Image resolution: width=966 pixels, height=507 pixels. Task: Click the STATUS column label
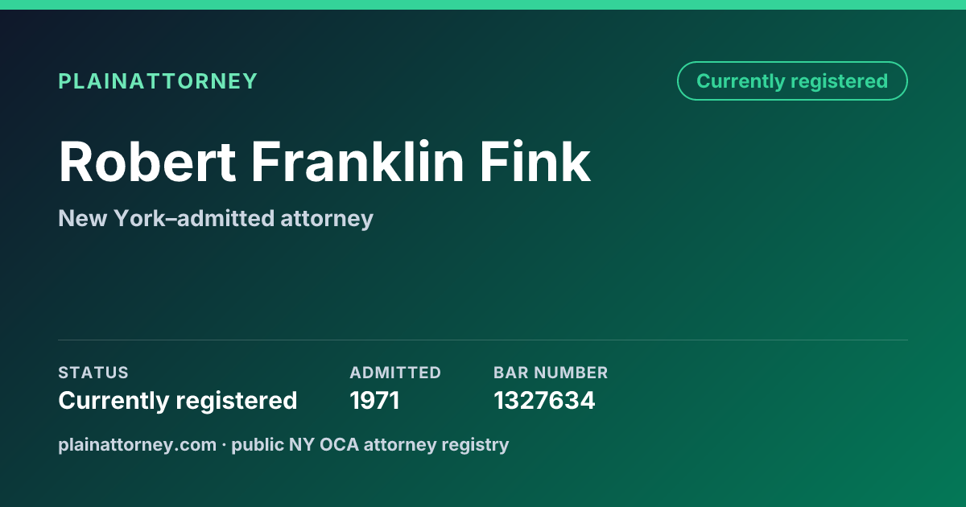93,373
